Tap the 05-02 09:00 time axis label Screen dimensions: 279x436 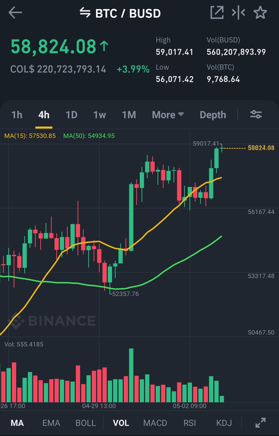coord(190,406)
